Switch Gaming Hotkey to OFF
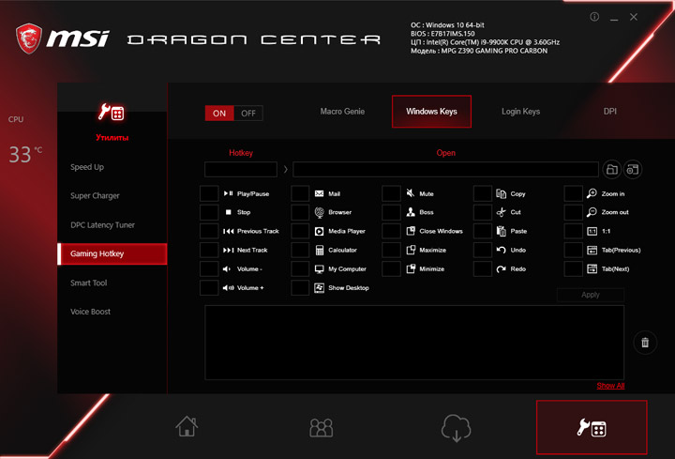Viewport: 675px width, 459px height. tap(248, 113)
